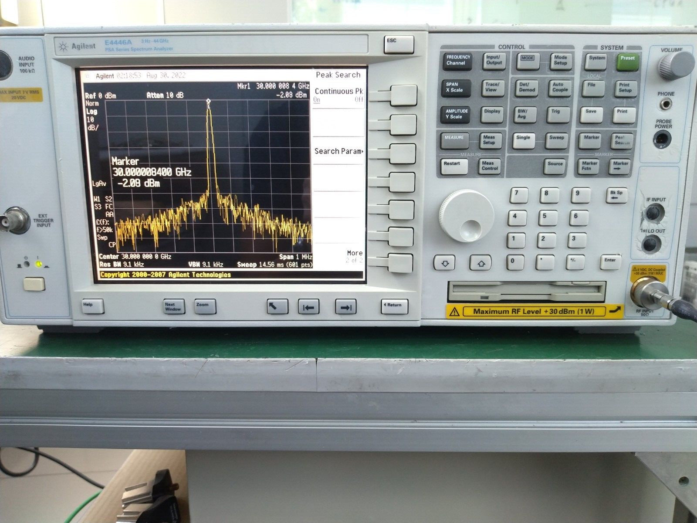Viewport: 697px width, 523px height.
Task: Tap the Bk Sp backspace key
Action: (x=616, y=196)
